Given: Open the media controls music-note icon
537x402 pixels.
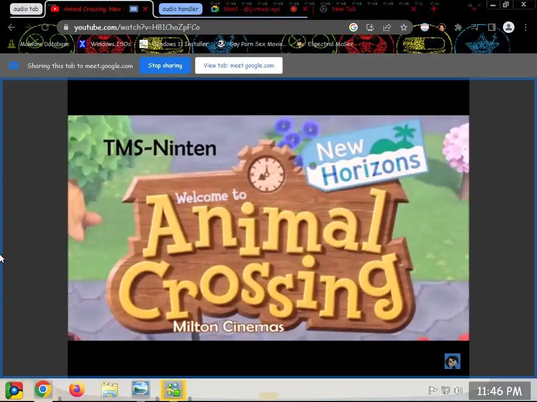Looking at the screenshot, I should (x=475, y=27).
